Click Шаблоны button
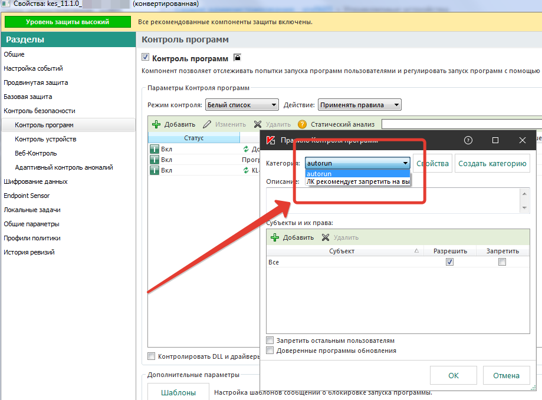542x400 pixels. click(178, 392)
